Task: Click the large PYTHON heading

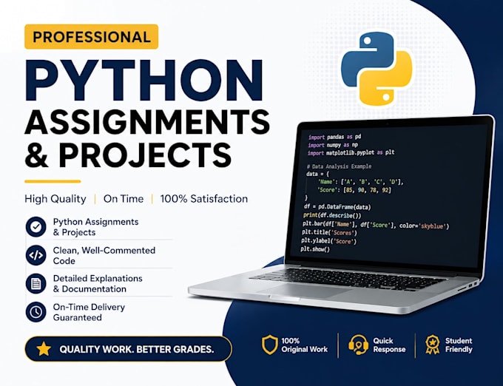Action: coord(144,80)
